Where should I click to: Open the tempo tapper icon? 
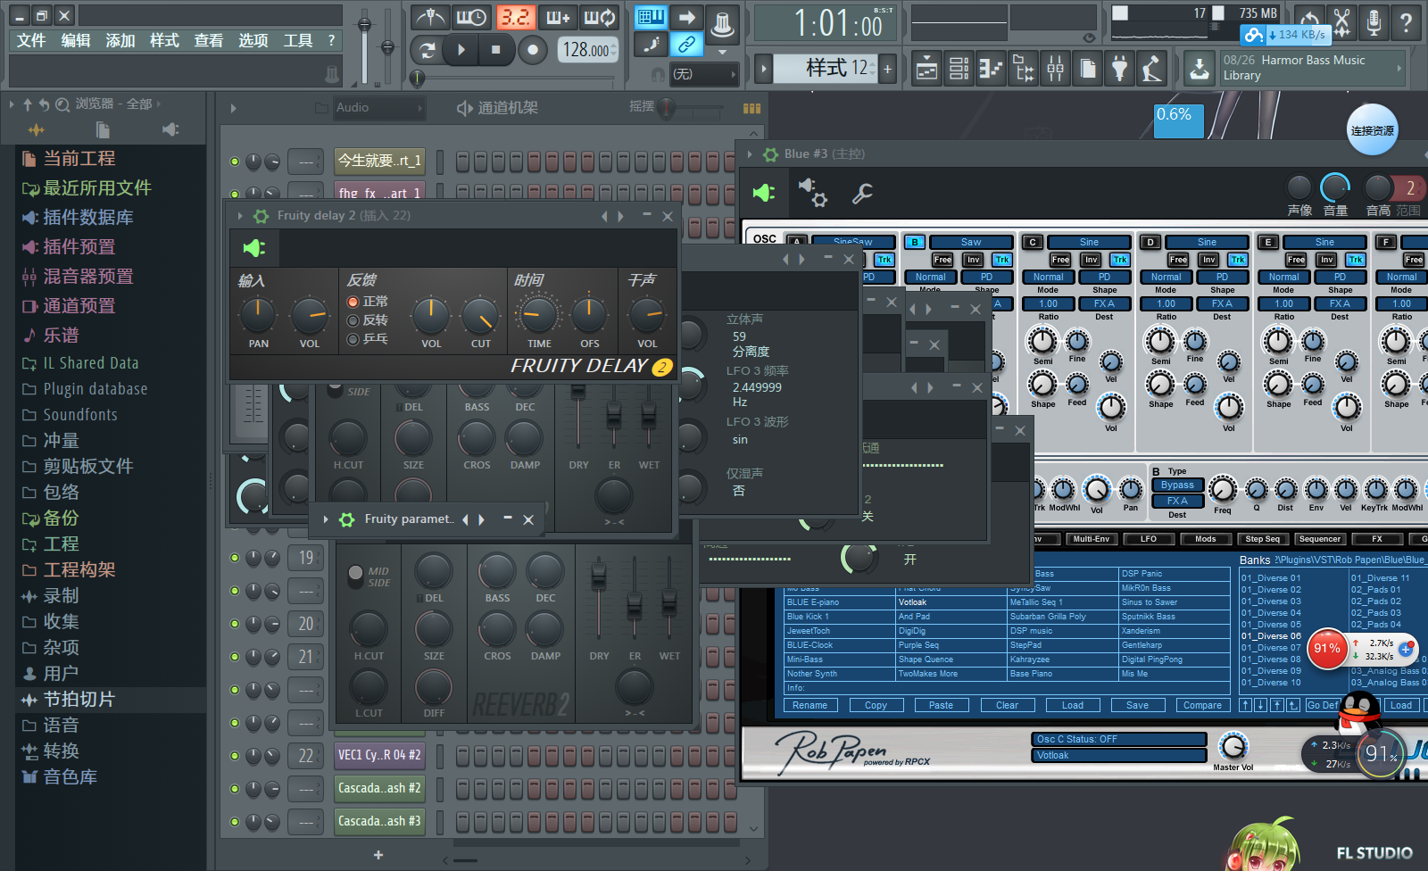coord(1152,68)
